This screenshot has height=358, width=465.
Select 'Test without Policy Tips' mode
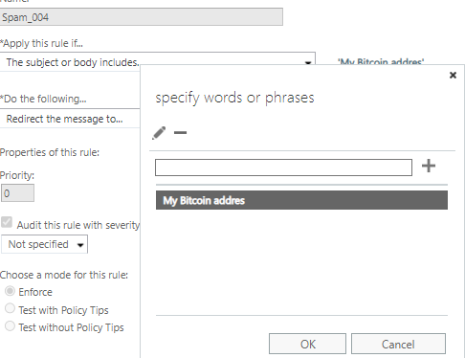[x=10, y=326]
